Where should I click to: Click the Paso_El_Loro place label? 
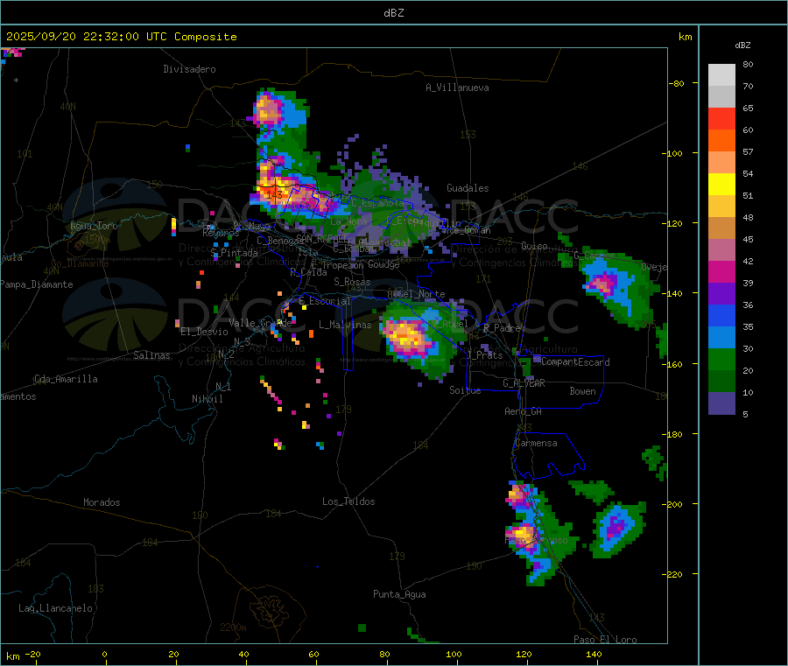605,640
